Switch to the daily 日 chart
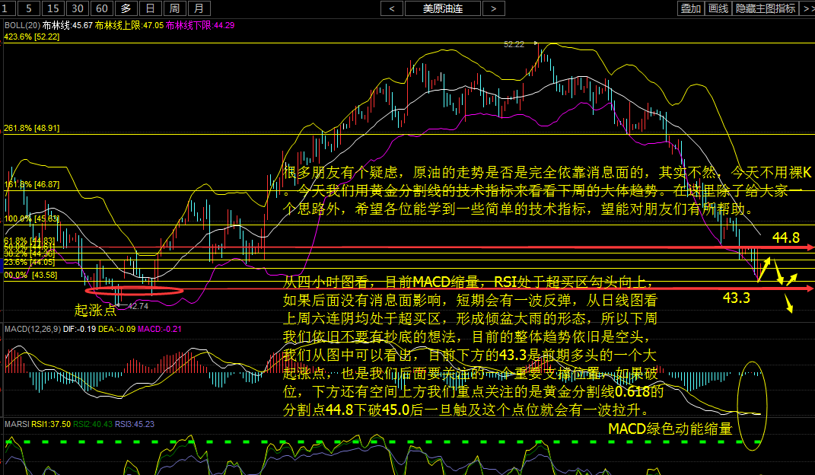Screen dimensions: 815x475 (x=150, y=8)
